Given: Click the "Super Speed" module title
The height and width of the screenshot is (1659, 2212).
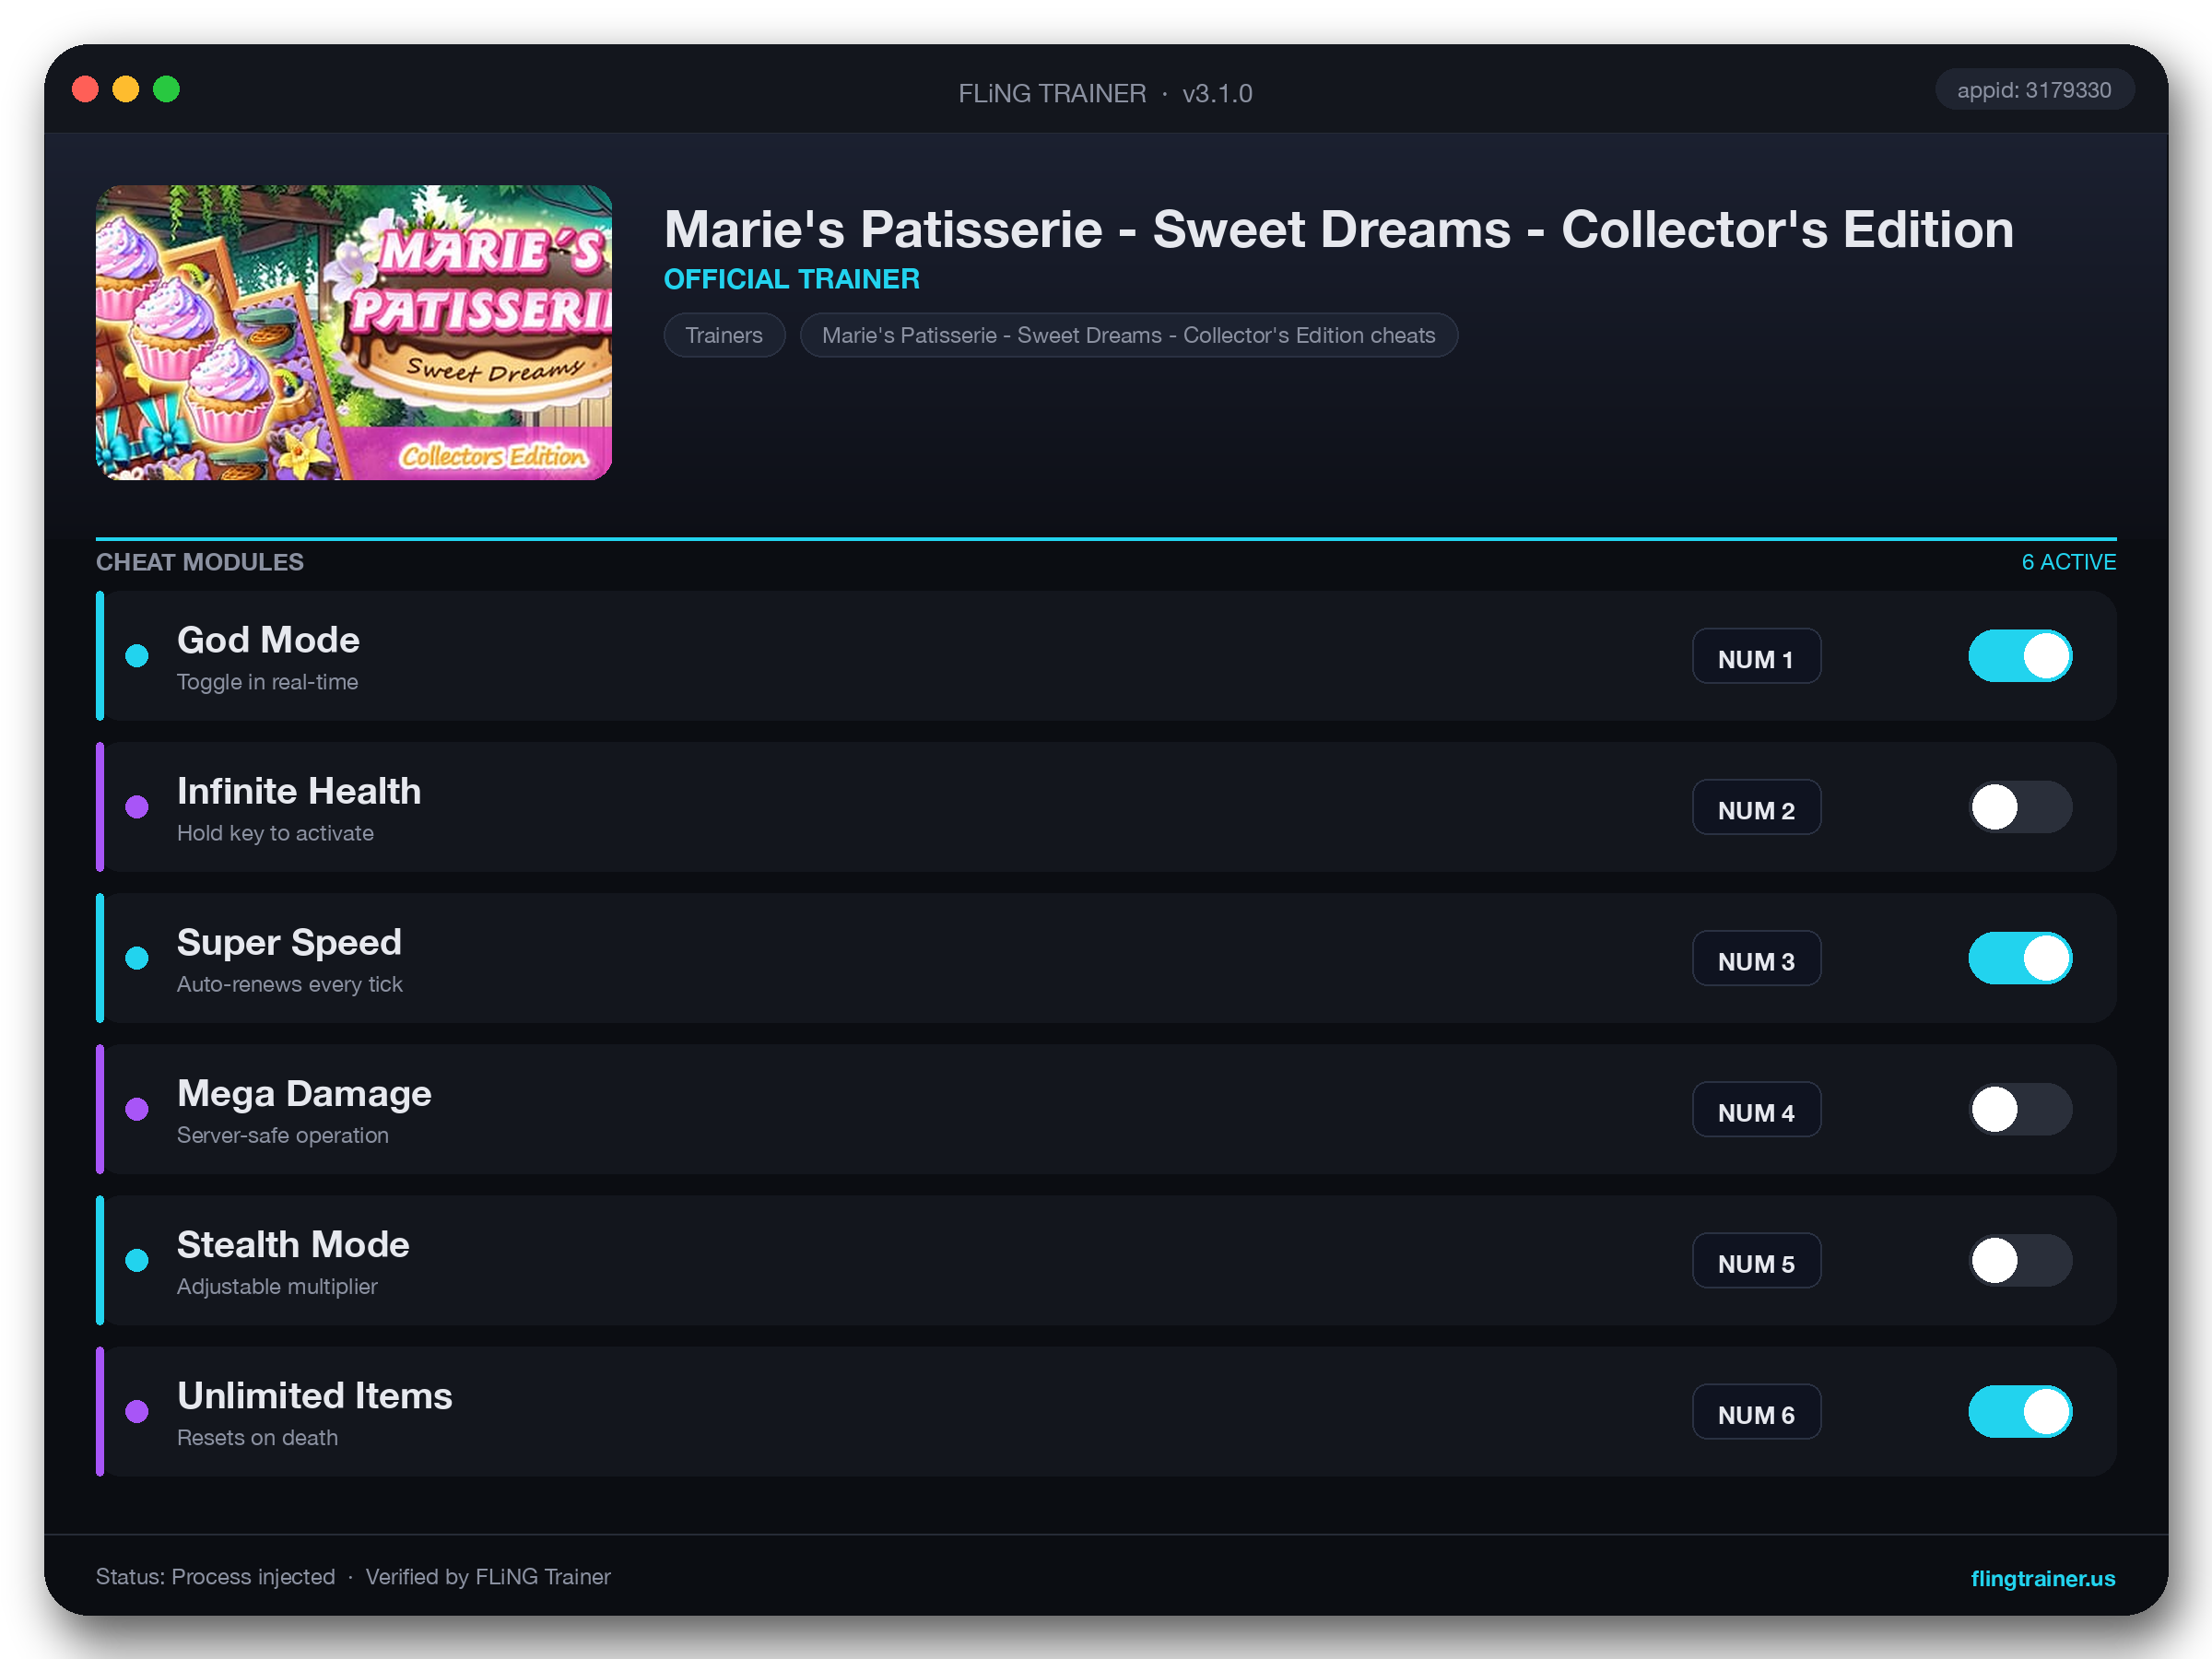Looking at the screenshot, I should point(289,943).
